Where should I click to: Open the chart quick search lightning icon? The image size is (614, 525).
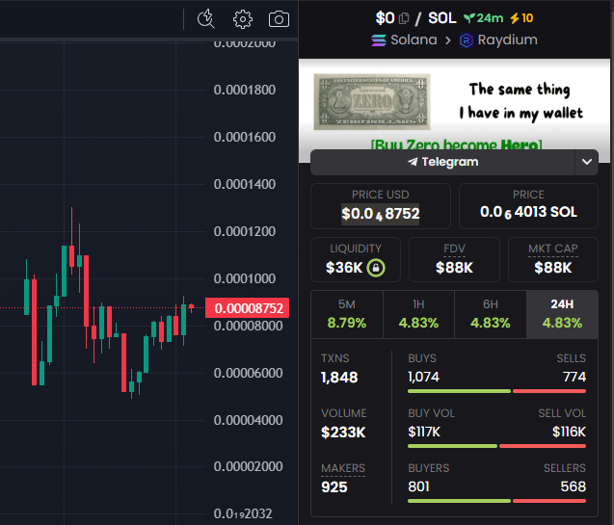(206, 18)
